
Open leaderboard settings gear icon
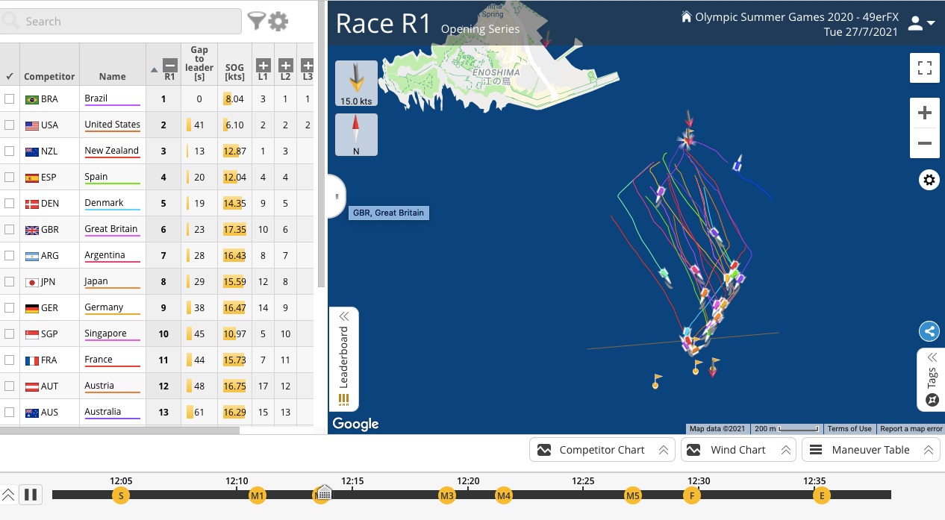(278, 21)
